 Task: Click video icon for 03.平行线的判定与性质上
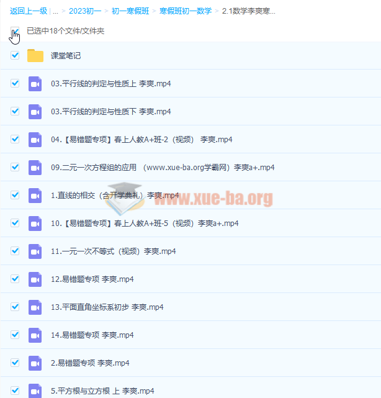[x=35, y=84]
